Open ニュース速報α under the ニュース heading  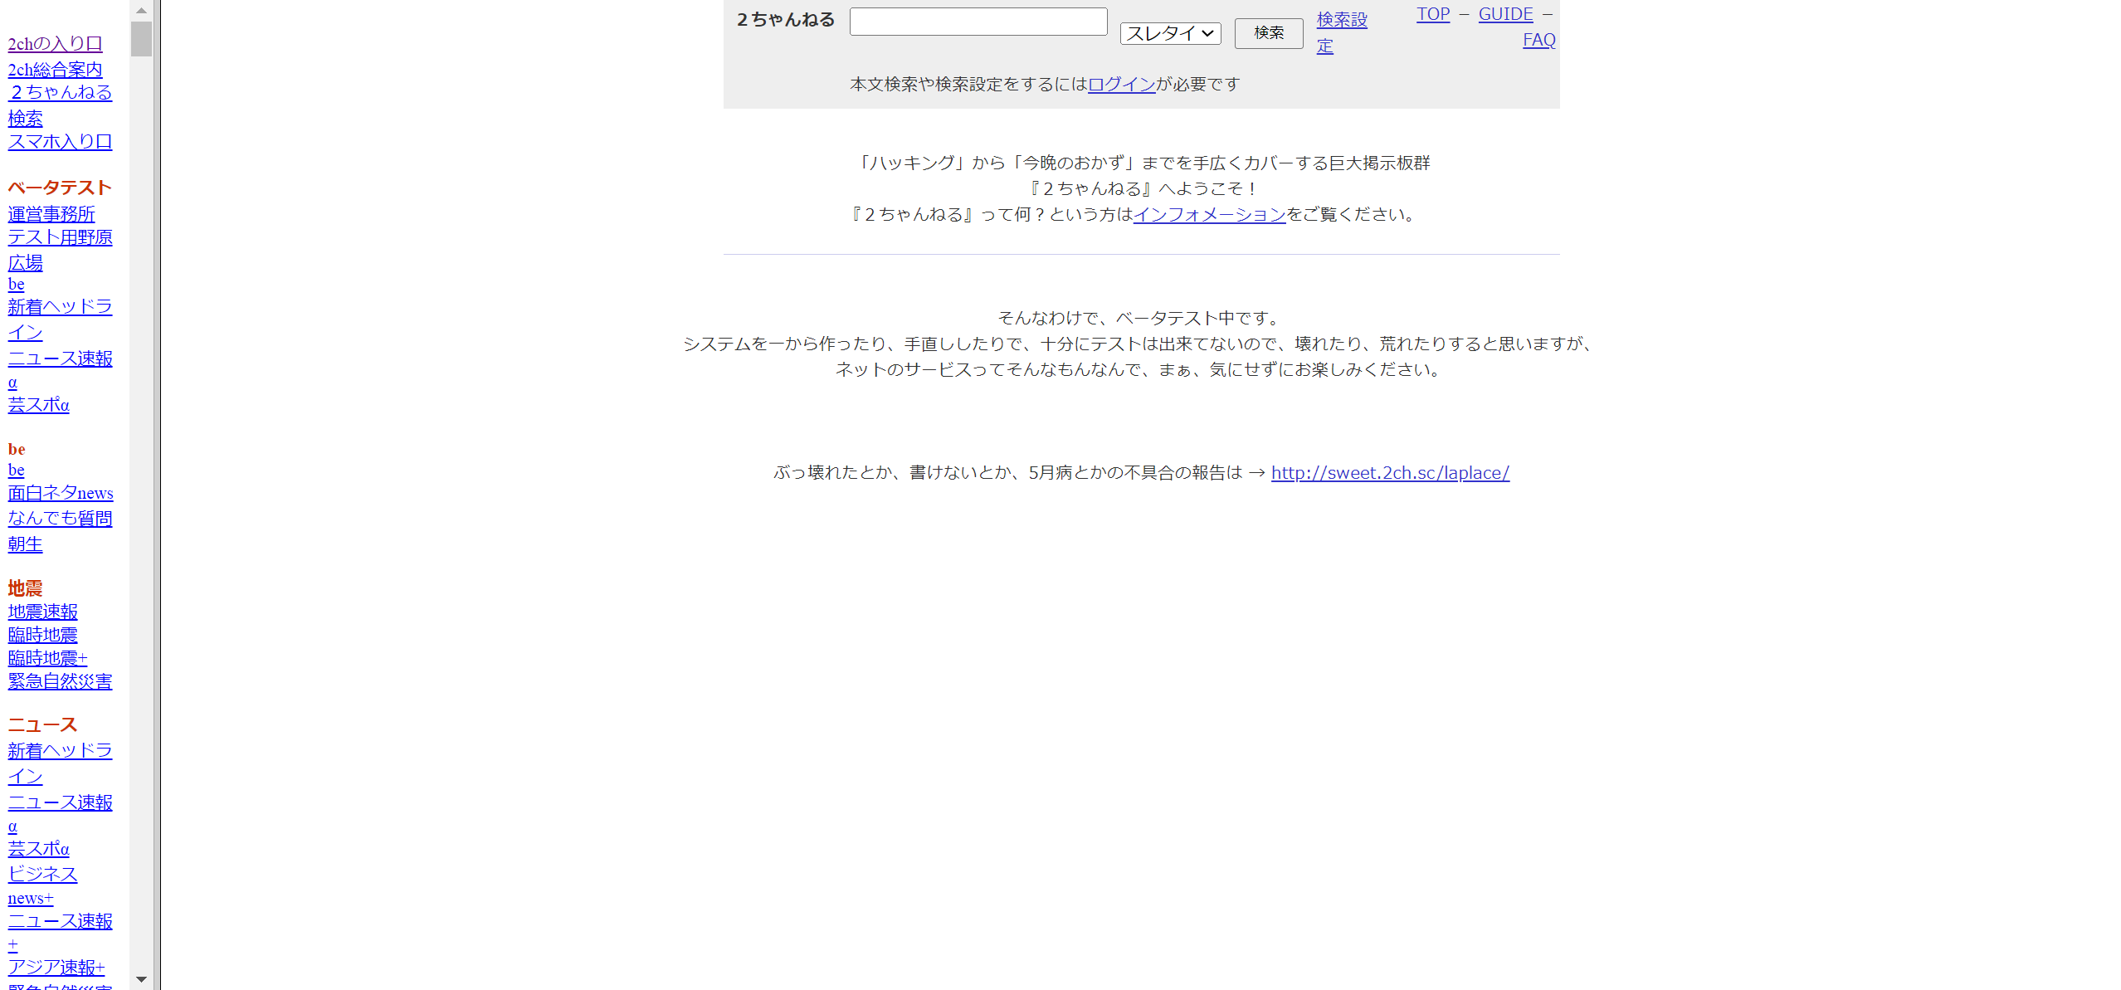[60, 813]
